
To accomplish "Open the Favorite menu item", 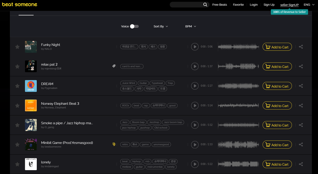I will click(x=238, y=5).
